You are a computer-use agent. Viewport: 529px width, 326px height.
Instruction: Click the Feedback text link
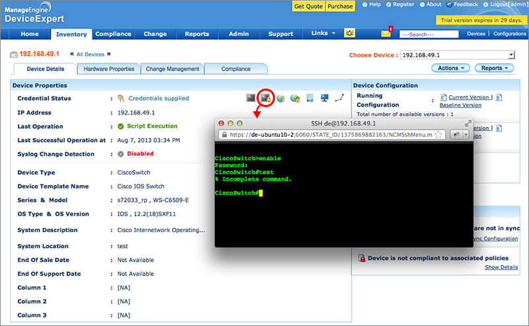(x=466, y=5)
